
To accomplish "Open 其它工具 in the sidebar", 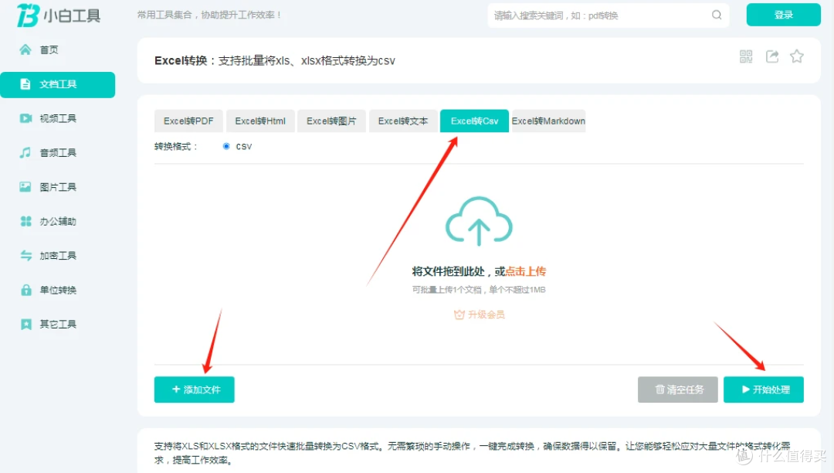I will [48, 325].
